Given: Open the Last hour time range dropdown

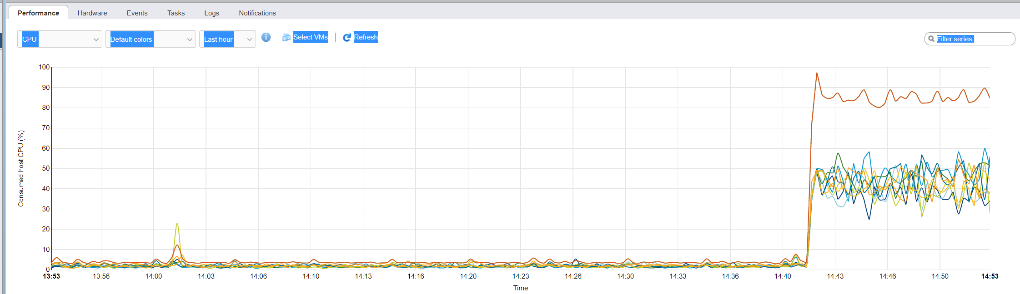Looking at the screenshot, I should coord(227,39).
